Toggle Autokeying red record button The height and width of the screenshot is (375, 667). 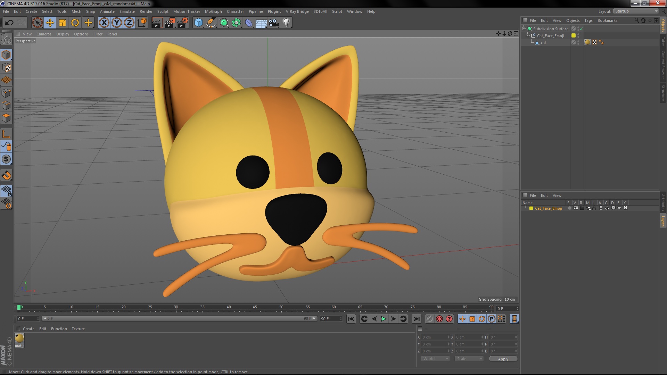[439, 319]
